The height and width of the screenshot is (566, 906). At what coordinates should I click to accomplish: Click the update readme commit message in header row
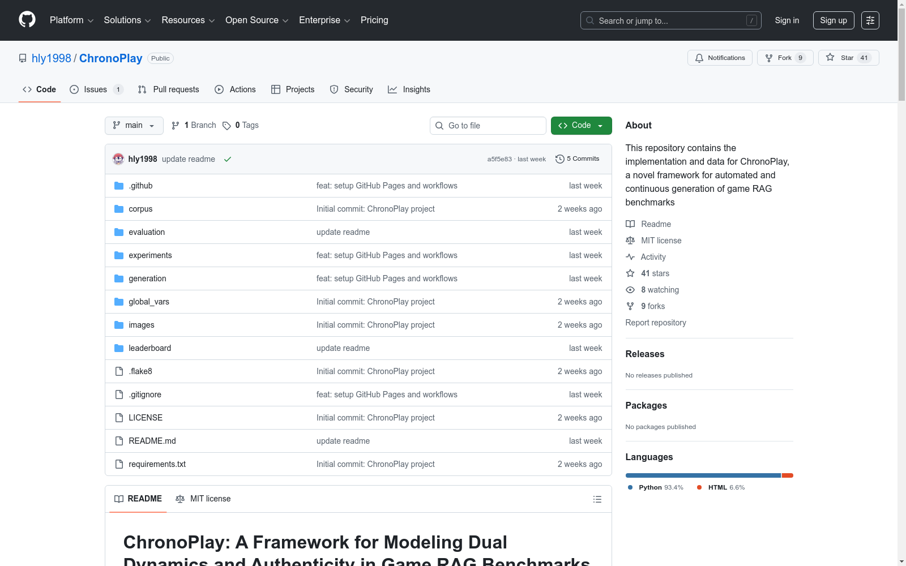coord(189,159)
